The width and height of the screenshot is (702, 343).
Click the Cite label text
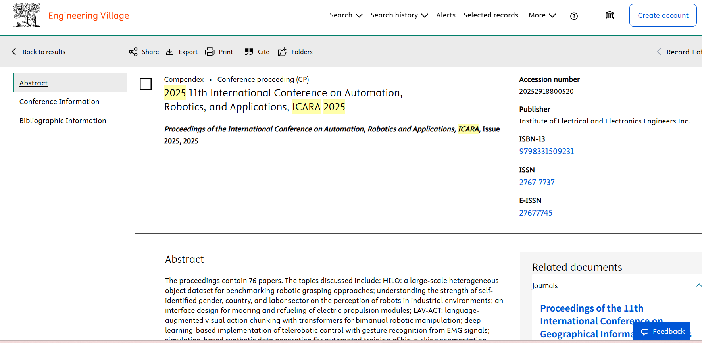pos(263,52)
